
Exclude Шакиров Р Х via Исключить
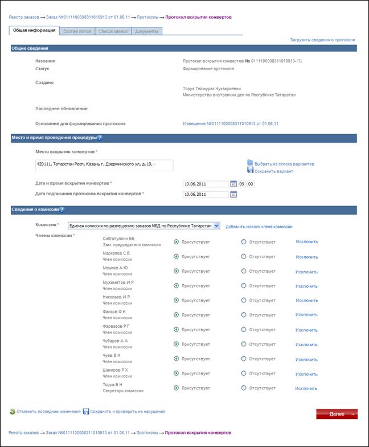[x=306, y=374]
